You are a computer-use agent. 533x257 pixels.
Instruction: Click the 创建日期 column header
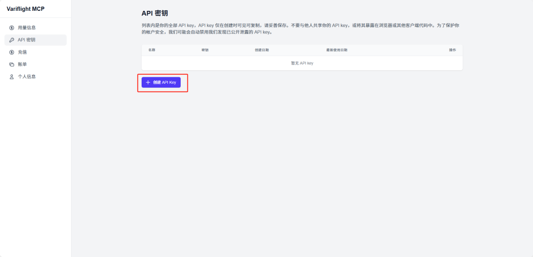coord(262,50)
